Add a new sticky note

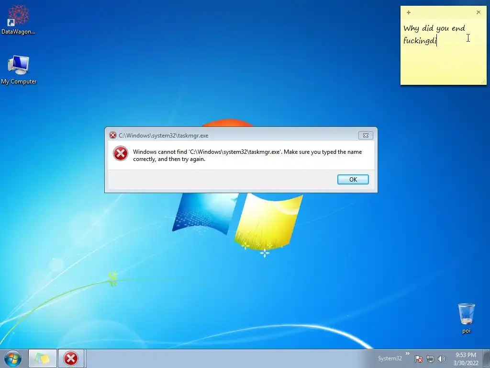409,12
